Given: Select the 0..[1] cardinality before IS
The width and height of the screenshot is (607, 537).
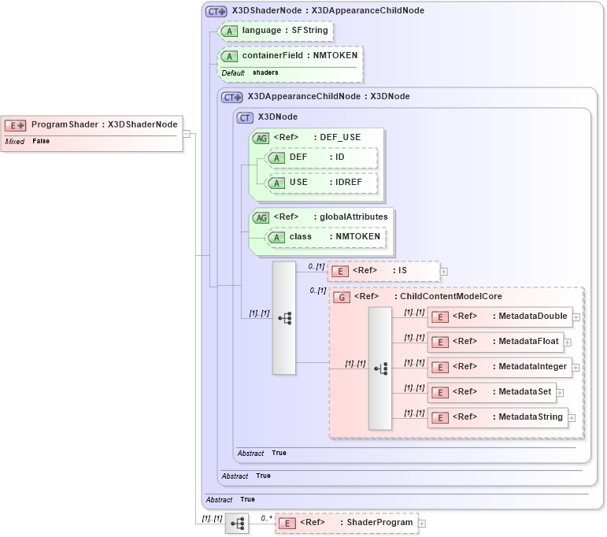Looking at the screenshot, I should pyautogui.click(x=316, y=266).
